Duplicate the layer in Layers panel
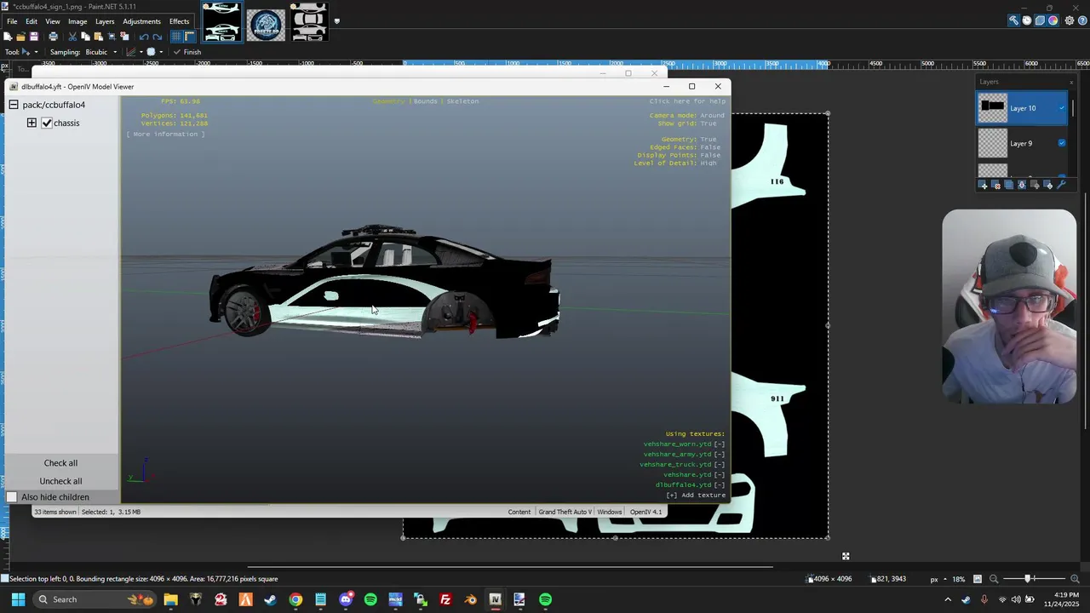This screenshot has height=613, width=1090. point(1009,185)
